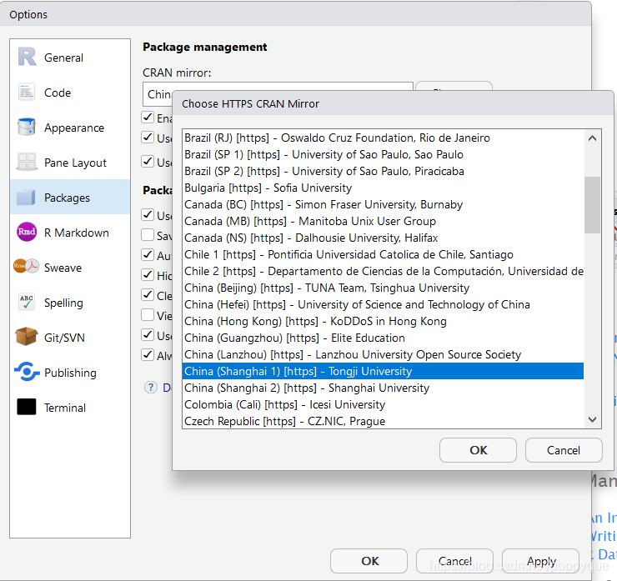Select Canada (MB) Manitoba Unix User Group
This screenshot has width=617, height=581.
(x=383, y=221)
